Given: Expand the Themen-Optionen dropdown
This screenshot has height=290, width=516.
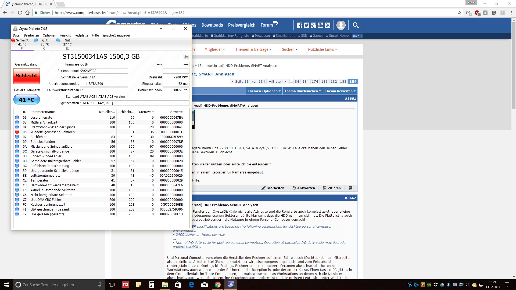Looking at the screenshot, I should coord(264,91).
